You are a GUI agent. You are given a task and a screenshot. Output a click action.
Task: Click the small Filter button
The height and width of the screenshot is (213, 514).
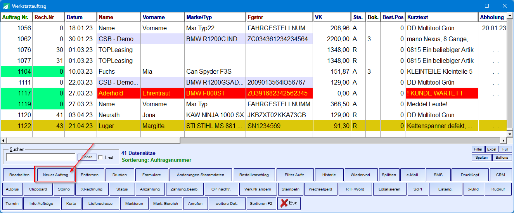pyautogui.click(x=478, y=149)
